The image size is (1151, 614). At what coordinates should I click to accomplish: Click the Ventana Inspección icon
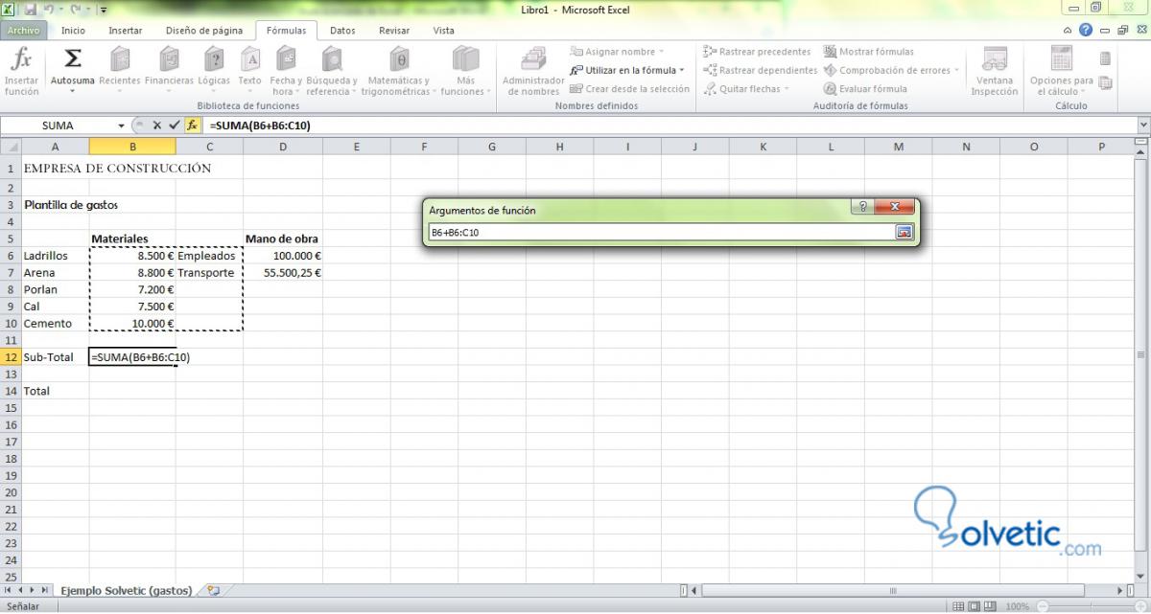(x=995, y=59)
